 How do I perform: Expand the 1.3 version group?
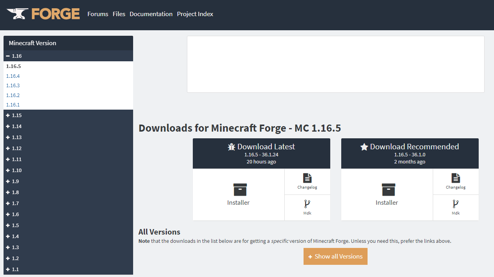[x=68, y=248]
